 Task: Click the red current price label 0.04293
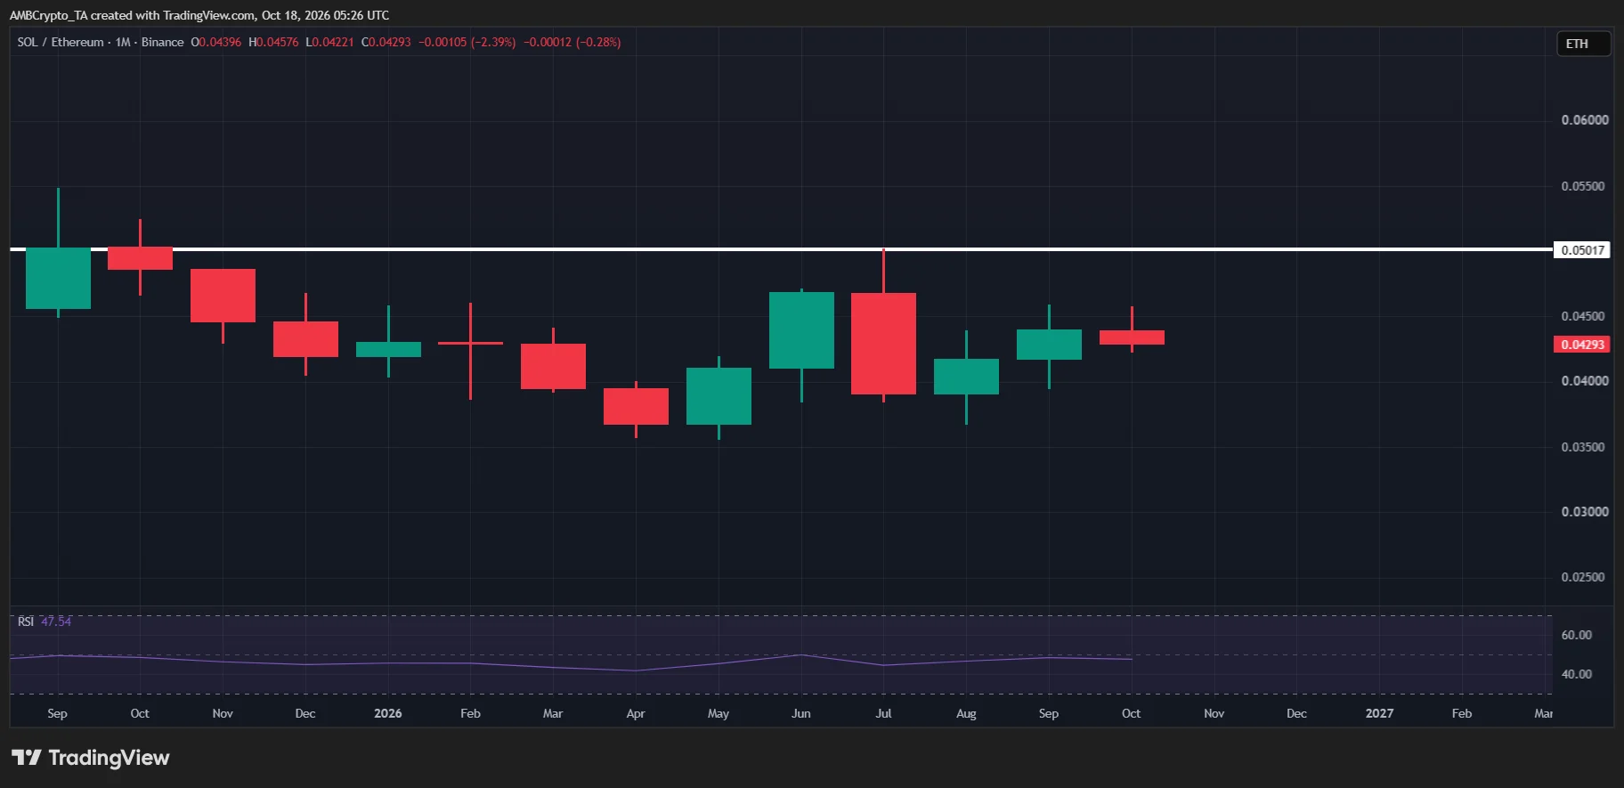click(1582, 345)
